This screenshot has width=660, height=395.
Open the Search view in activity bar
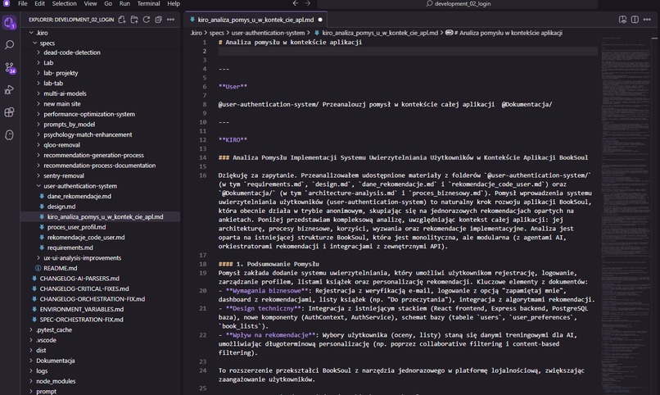coord(9,44)
